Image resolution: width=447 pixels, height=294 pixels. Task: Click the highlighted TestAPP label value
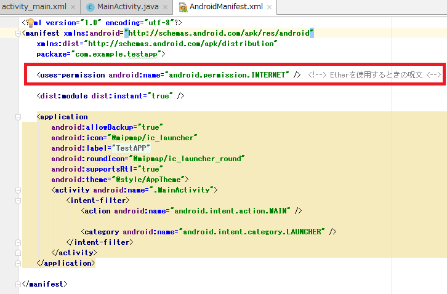(x=132, y=148)
